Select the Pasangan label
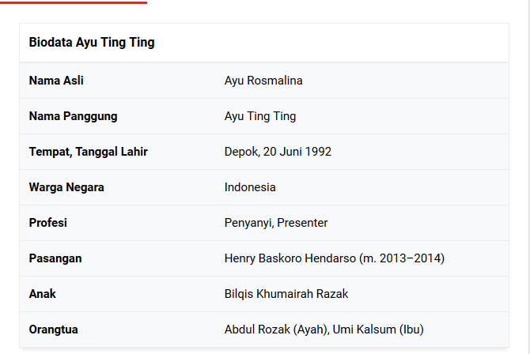This screenshot has height=354, width=530. tap(55, 258)
